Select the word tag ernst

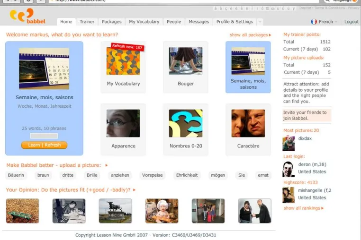point(263,175)
